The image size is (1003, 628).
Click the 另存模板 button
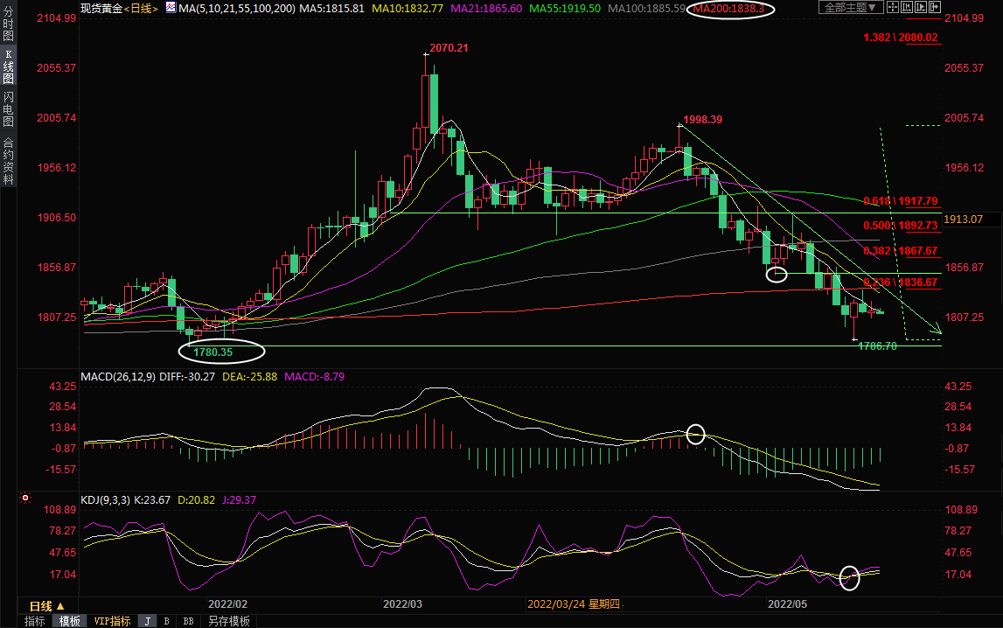coord(228,621)
